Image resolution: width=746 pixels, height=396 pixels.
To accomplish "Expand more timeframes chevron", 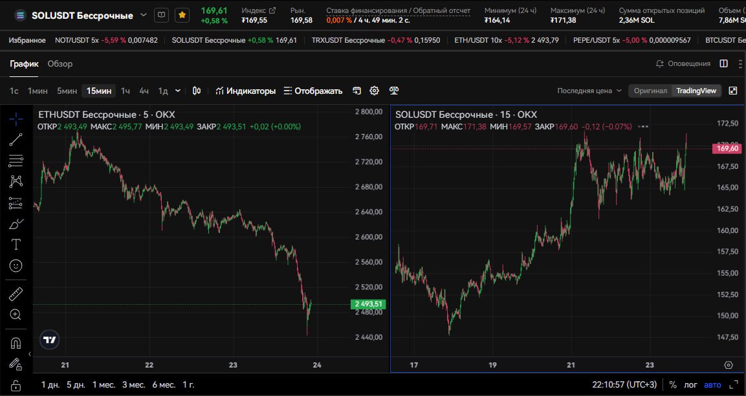I will click(x=178, y=91).
